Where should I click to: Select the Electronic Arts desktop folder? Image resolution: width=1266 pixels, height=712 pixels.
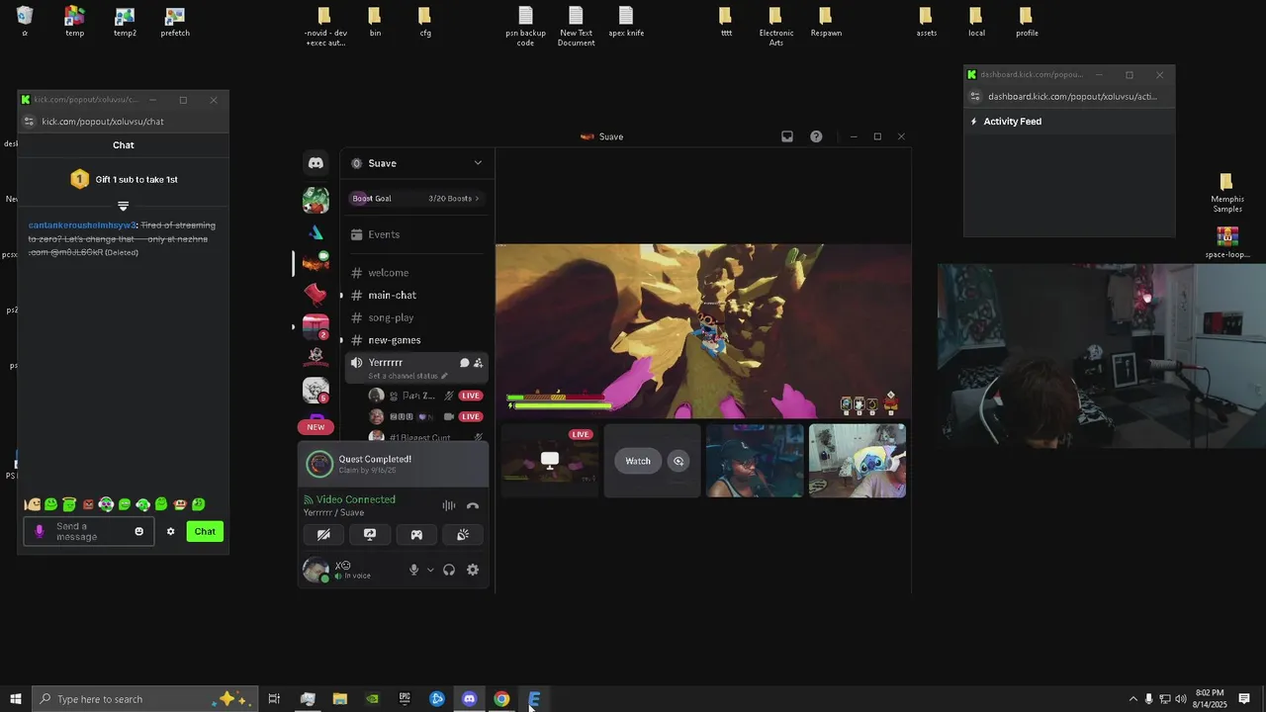click(x=775, y=26)
